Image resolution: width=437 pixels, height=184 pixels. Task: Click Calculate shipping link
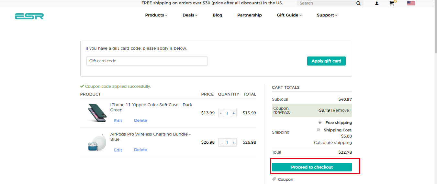click(x=333, y=143)
